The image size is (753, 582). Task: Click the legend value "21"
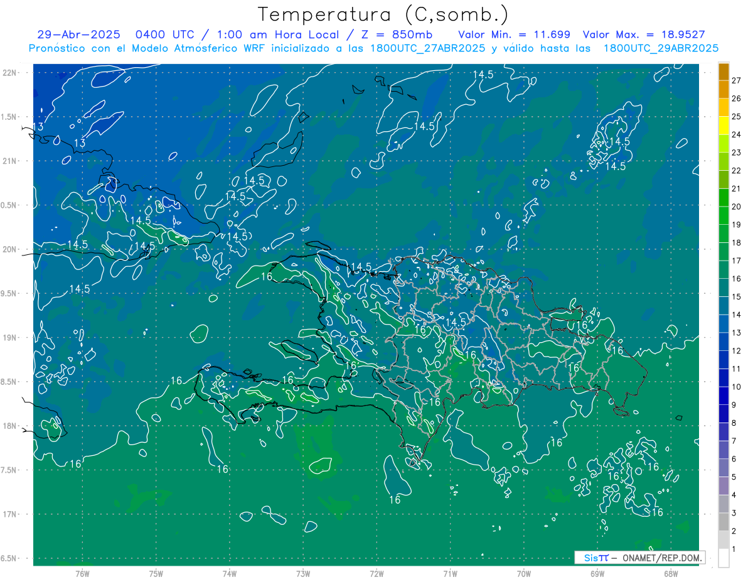coord(737,188)
